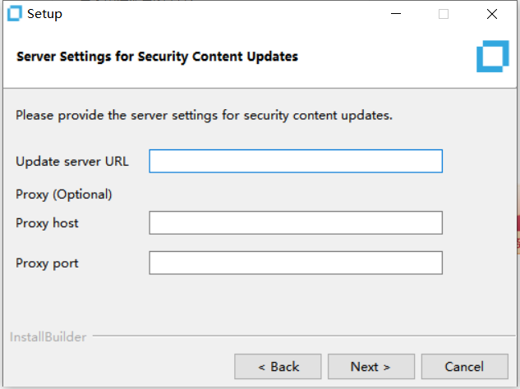Click the Proxy host label

click(47, 223)
